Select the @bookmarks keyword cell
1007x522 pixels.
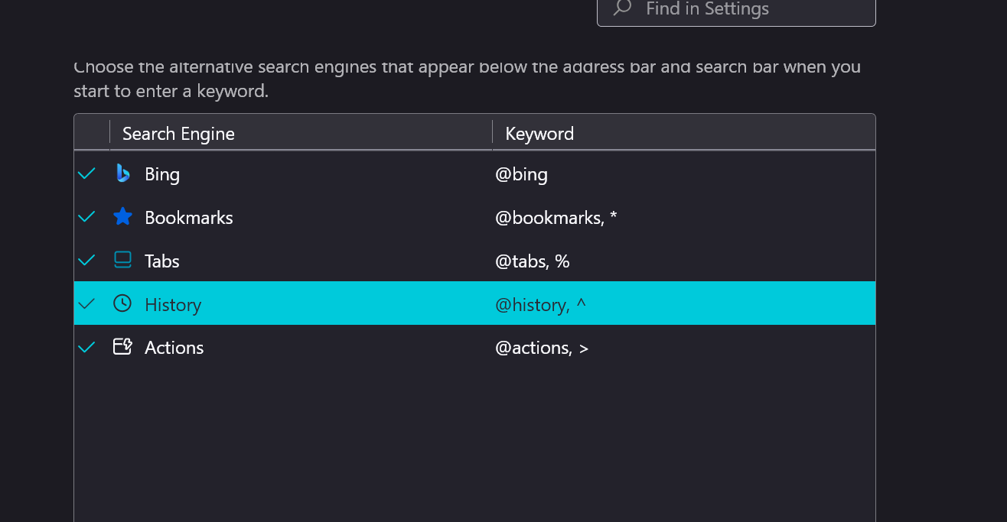click(556, 218)
